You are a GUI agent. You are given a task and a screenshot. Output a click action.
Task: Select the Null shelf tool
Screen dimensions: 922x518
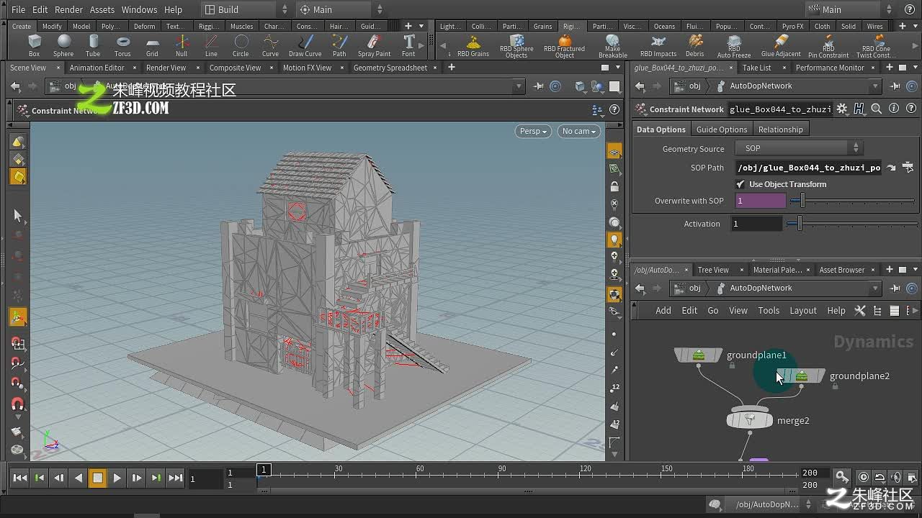click(182, 45)
